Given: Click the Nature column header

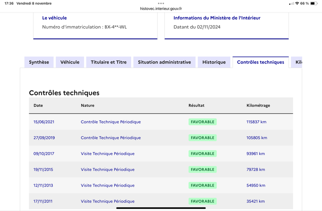Looking at the screenshot, I should (87, 105).
